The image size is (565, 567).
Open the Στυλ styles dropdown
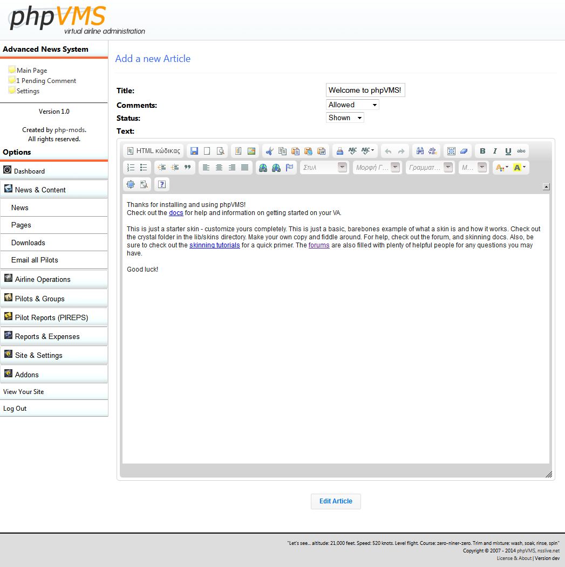click(x=324, y=168)
